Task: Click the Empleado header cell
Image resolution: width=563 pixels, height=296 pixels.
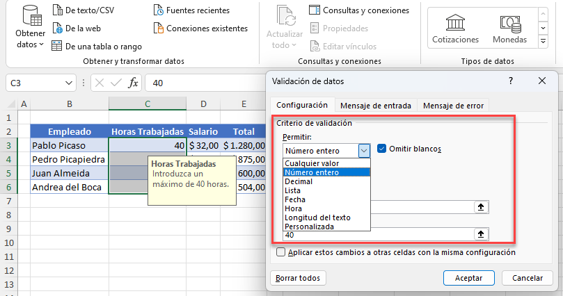Action: click(70, 131)
